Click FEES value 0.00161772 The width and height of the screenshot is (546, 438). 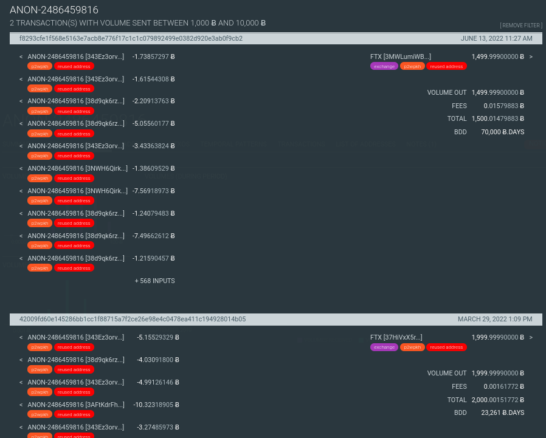pyautogui.click(x=504, y=386)
